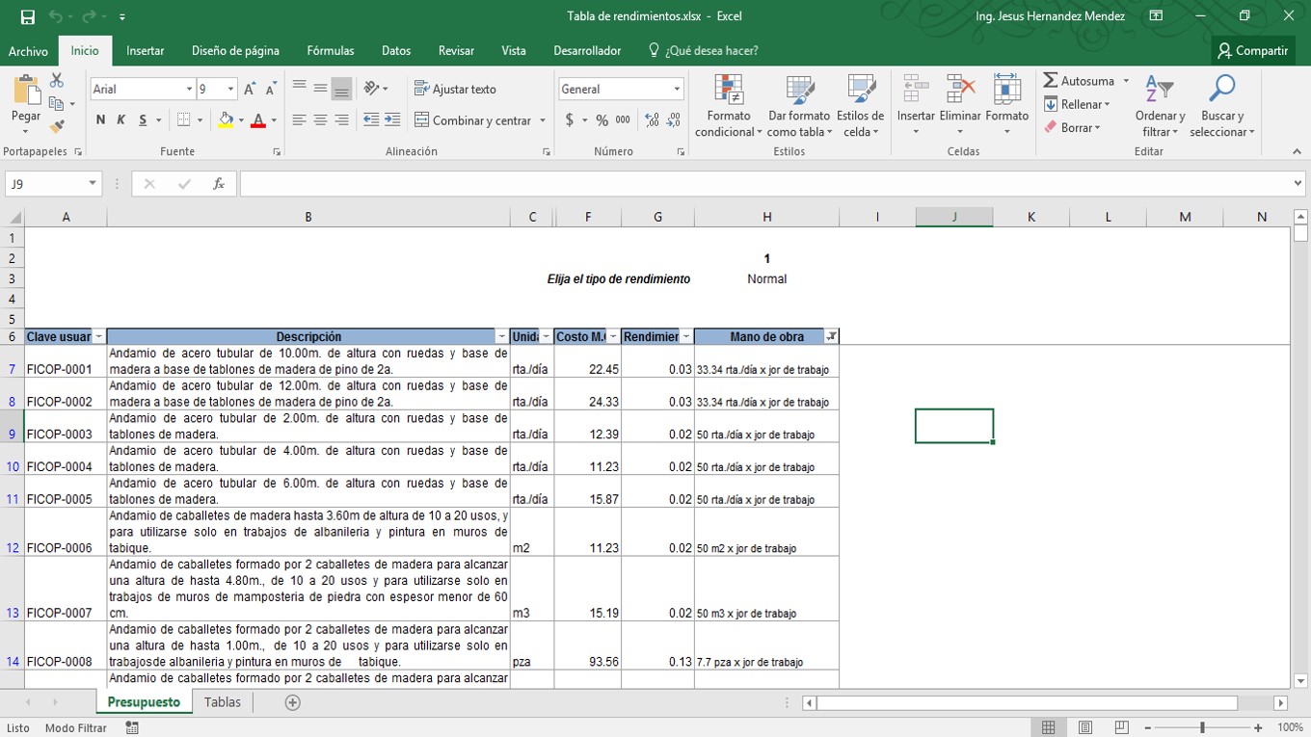This screenshot has height=737, width=1311.
Task: Open Buscar y seleccionar menu
Action: point(1222,105)
